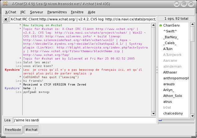Click the message "Salut les amis!"
Viewport: 197px width, 138px height.
point(37,62)
